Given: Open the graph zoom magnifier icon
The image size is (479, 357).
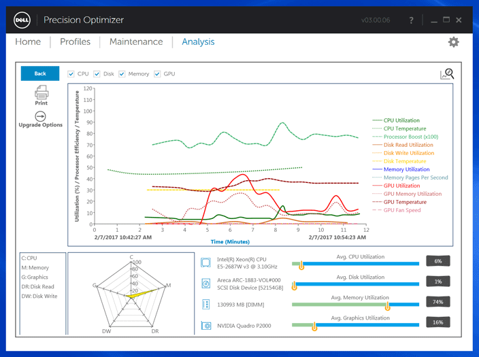Looking at the screenshot, I should click(447, 74).
